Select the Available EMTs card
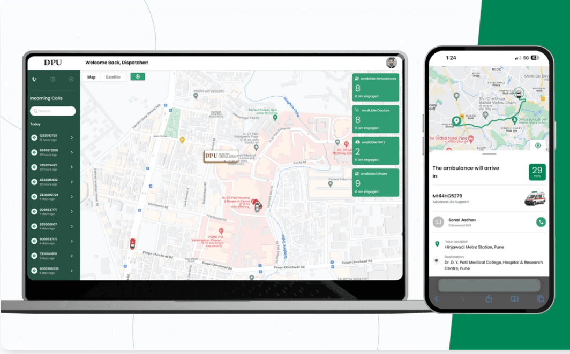 [x=376, y=151]
